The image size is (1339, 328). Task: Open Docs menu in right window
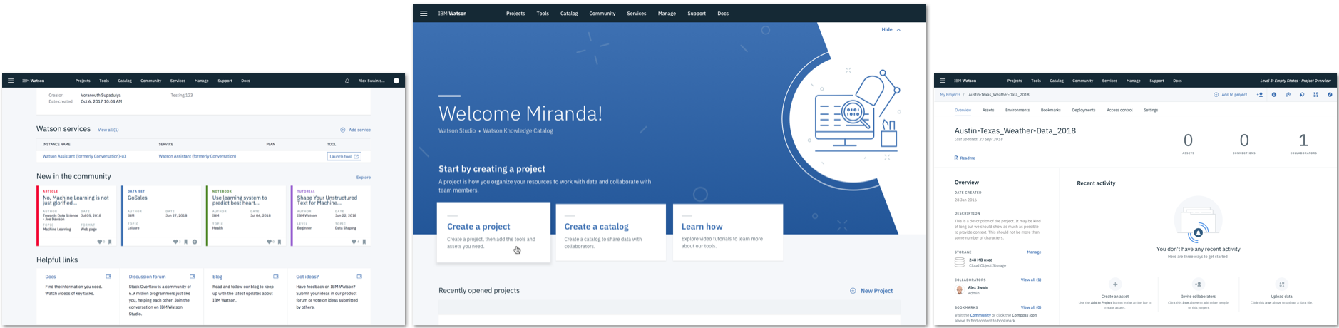click(x=1177, y=81)
